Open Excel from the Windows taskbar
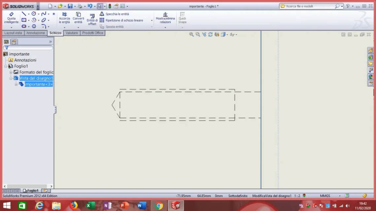The image size is (376, 211). click(x=90, y=205)
